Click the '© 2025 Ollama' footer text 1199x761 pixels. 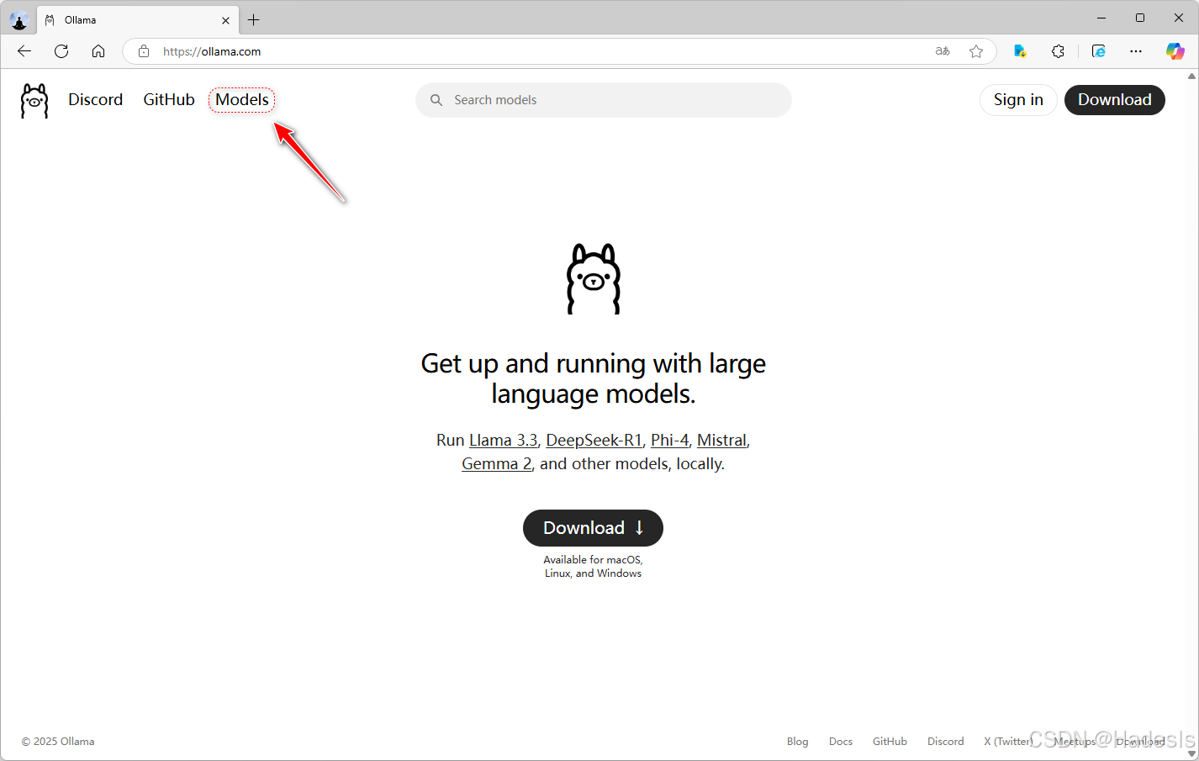pyautogui.click(x=58, y=742)
